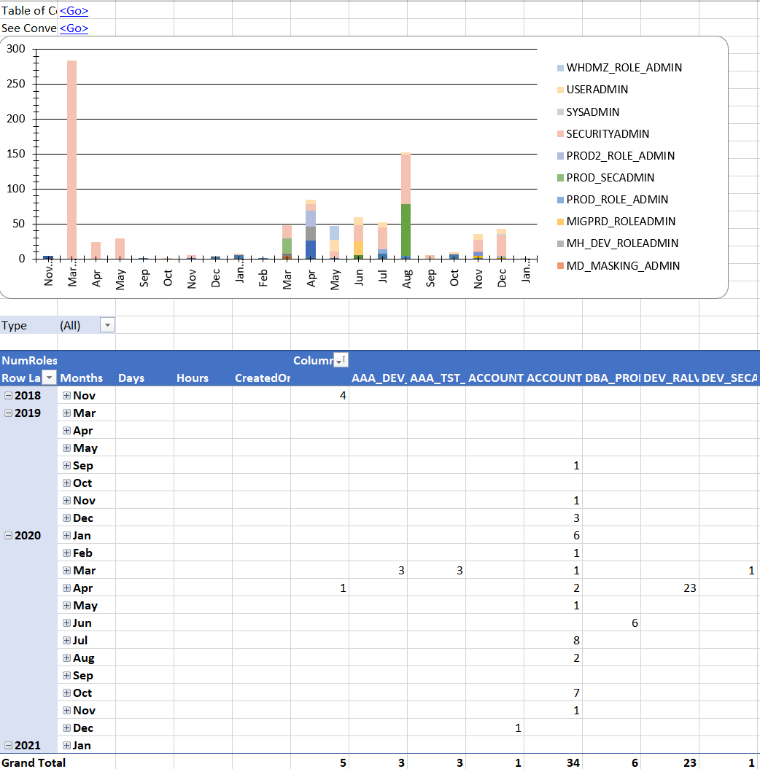Expand the Feb month row plus icon

pos(66,553)
